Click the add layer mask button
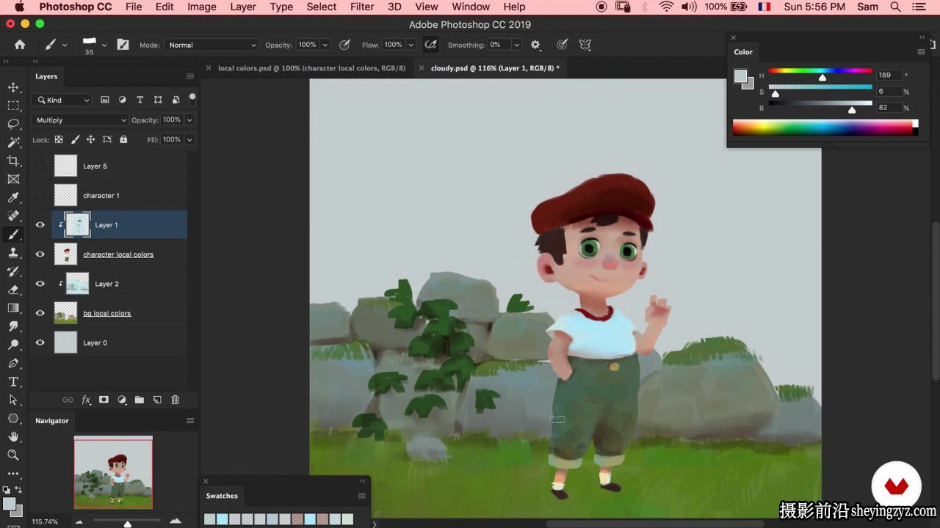This screenshot has width=940, height=528. 104,400
